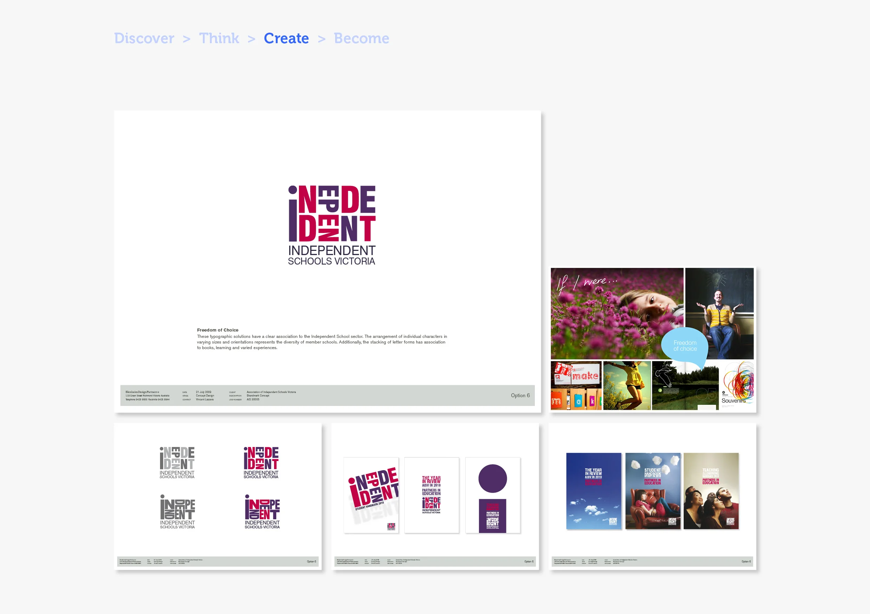The height and width of the screenshot is (614, 870).
Task: Open the Teaching & Learning students cover
Action: click(x=711, y=491)
